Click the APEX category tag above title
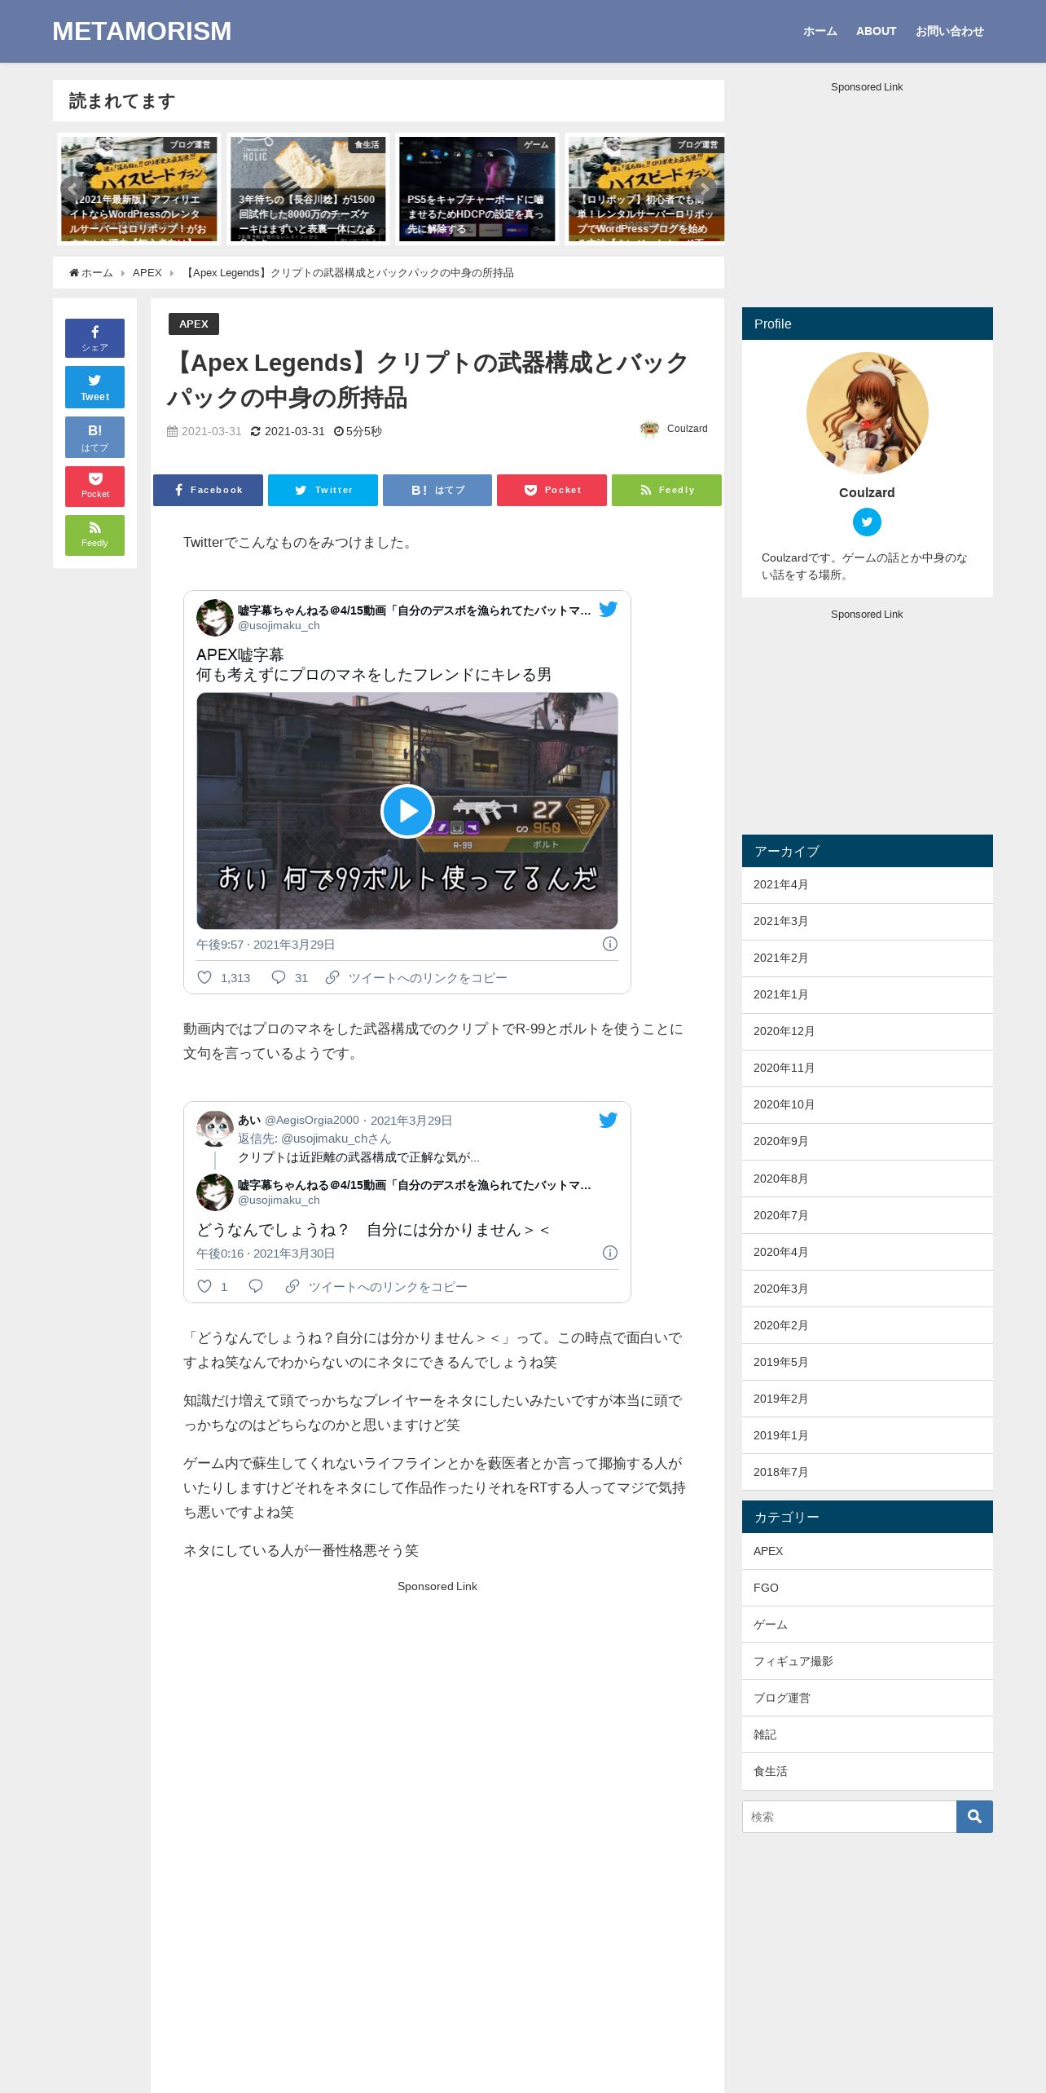Screen dimensions: 1046x2093 [194, 324]
